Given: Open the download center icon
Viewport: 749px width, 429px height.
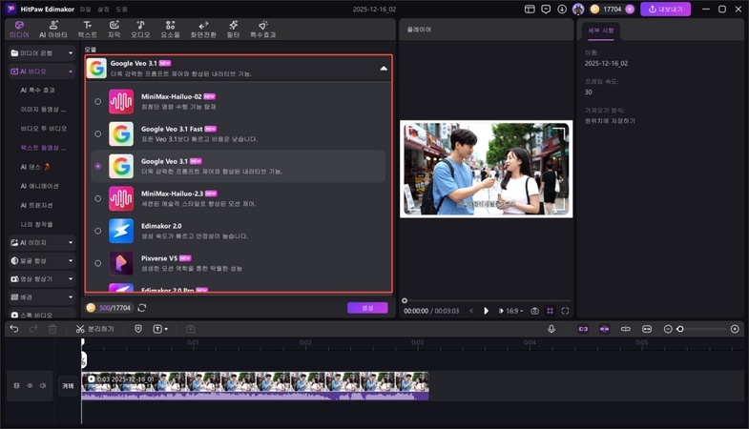Looking at the screenshot, I should coord(562,10).
